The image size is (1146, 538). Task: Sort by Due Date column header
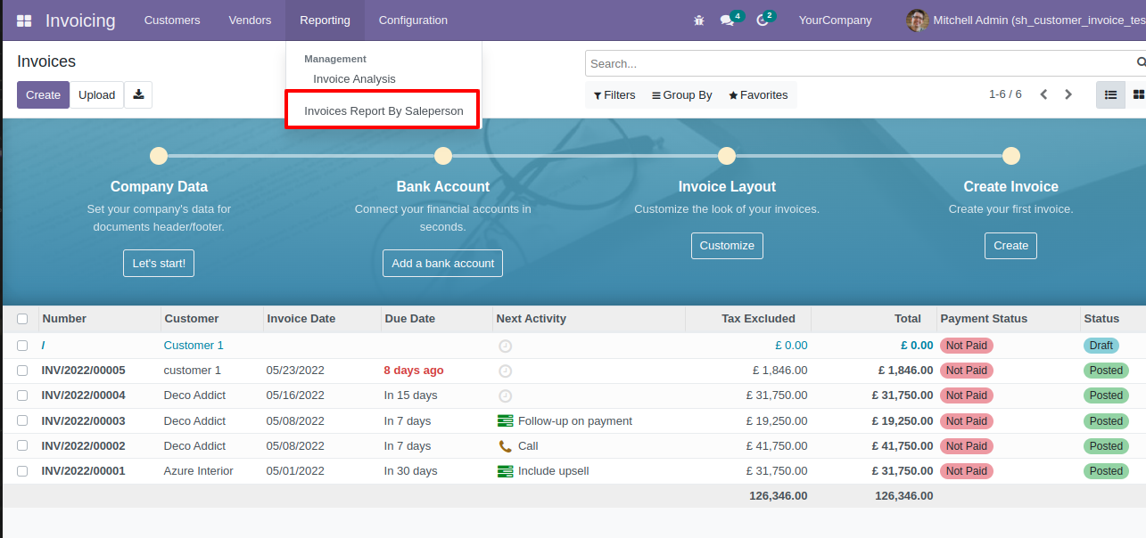(436, 319)
